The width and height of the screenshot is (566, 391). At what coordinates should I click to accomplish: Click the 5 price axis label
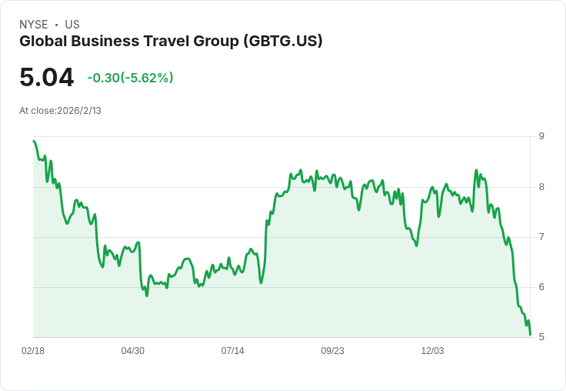[x=541, y=337]
